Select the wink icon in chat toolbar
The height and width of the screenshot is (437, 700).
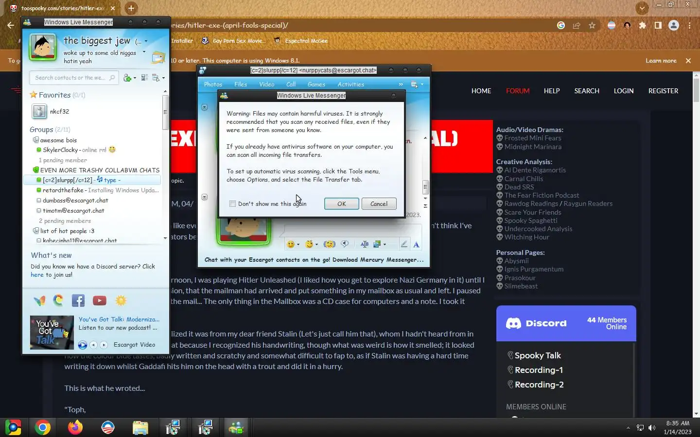(x=309, y=244)
